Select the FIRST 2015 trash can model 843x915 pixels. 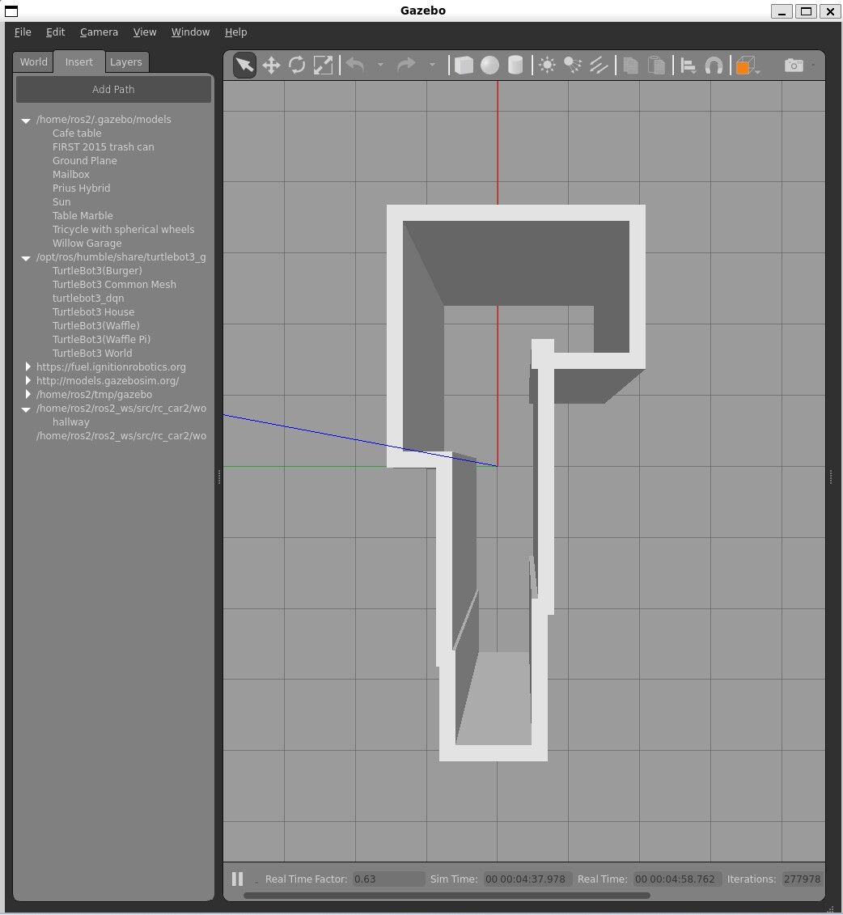[104, 147]
